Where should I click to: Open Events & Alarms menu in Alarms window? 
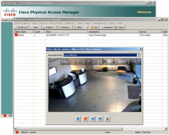point(22,23)
